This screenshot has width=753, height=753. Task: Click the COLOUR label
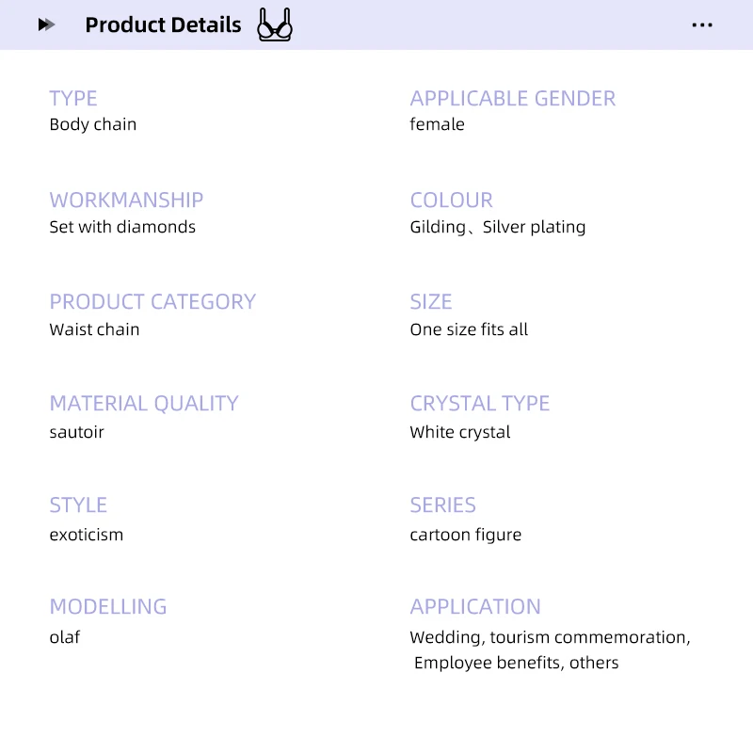(x=452, y=200)
